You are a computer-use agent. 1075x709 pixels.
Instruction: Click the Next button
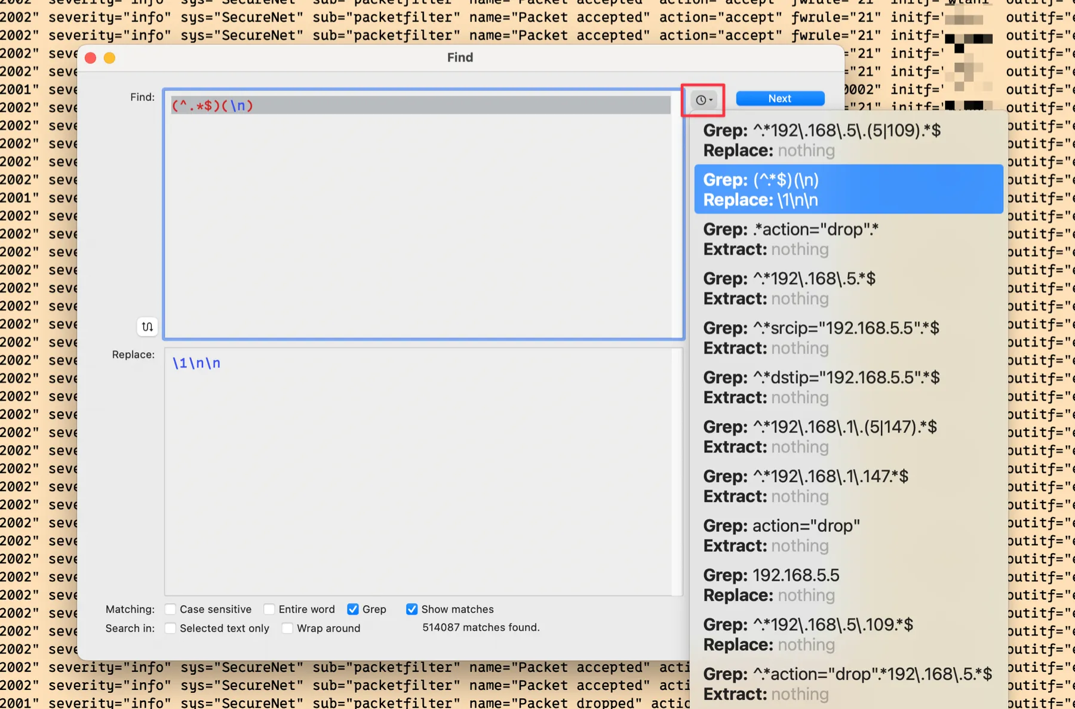779,98
